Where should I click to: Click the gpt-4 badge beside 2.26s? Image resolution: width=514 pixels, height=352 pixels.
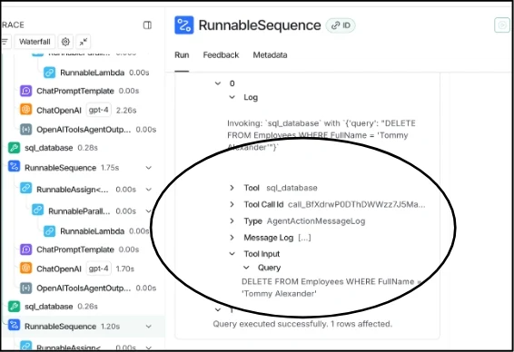pyautogui.click(x=99, y=110)
